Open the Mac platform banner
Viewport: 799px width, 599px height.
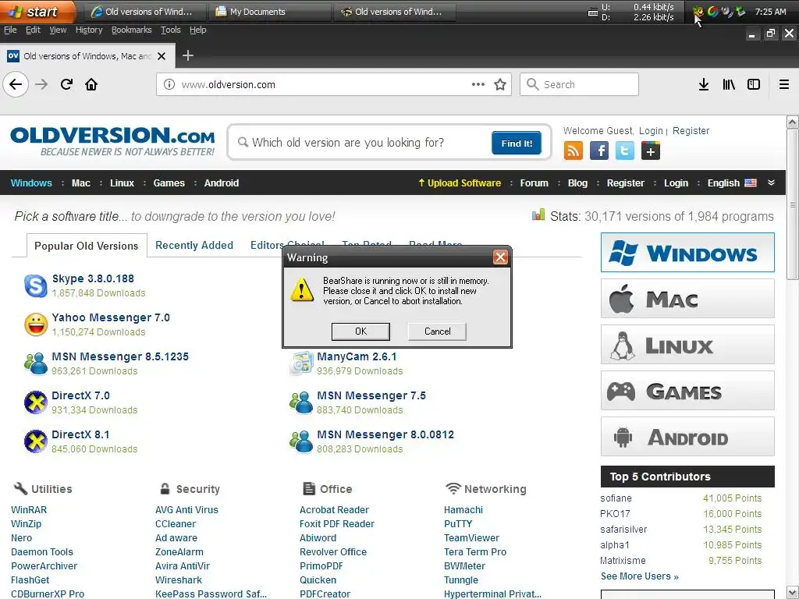pos(687,299)
